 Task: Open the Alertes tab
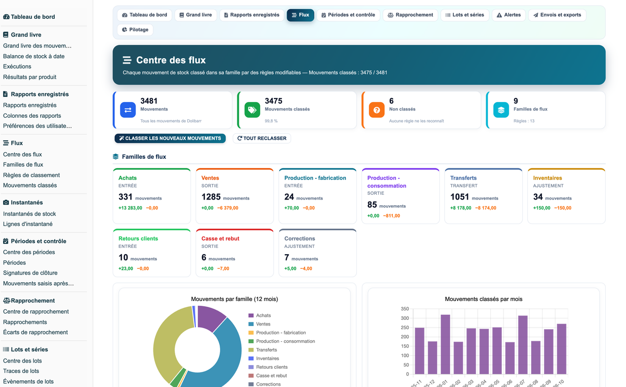[x=509, y=15]
